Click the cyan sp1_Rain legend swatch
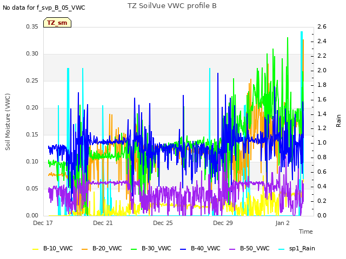 pyautogui.click(x=282, y=249)
